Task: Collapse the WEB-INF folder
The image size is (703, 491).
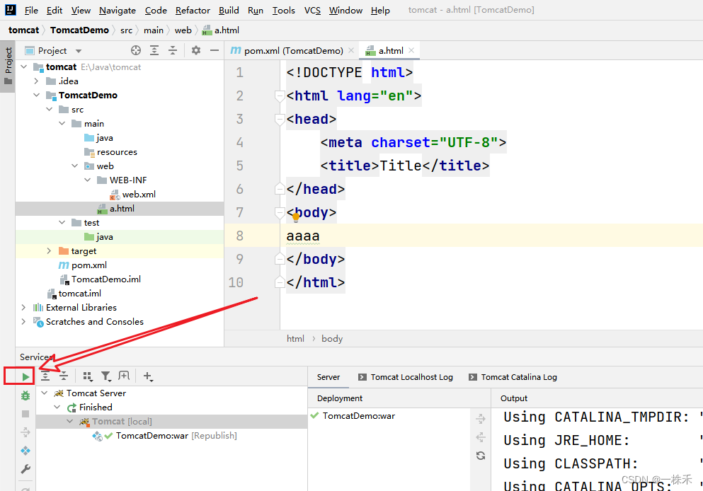Action: [87, 180]
